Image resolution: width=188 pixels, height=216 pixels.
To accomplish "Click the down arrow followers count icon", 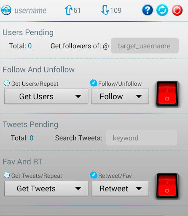I will point(105,10).
